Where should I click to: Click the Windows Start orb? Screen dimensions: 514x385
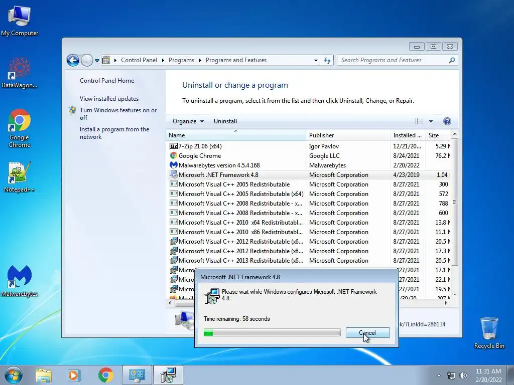(13, 375)
